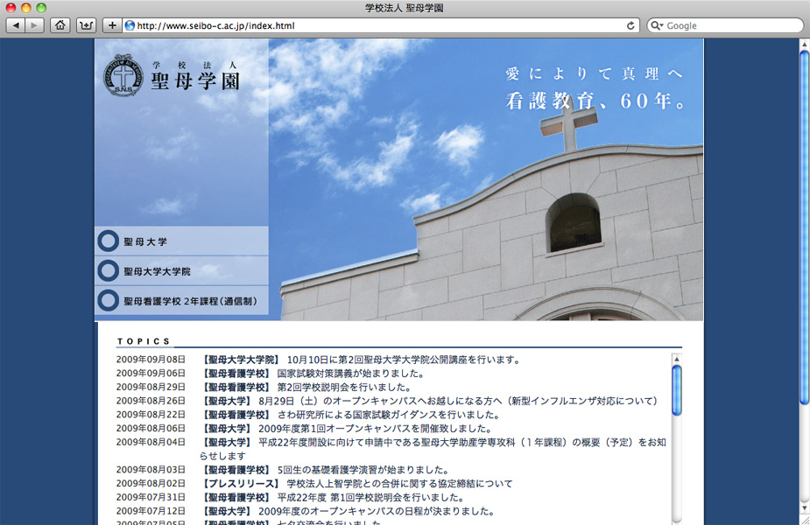810x525 pixels.
Task: Click the red close window button
Action: coord(11,8)
